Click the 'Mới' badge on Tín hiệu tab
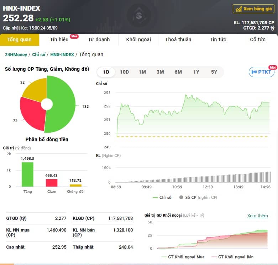 pyautogui.click(x=74, y=36)
